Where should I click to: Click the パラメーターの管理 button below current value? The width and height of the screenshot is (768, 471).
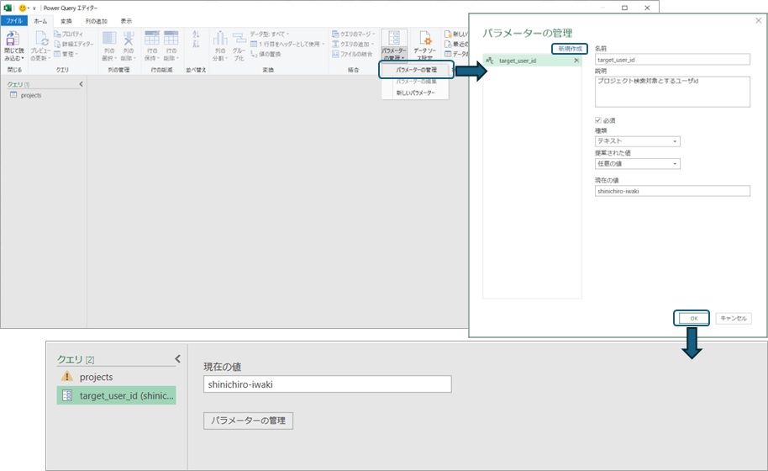pos(248,421)
